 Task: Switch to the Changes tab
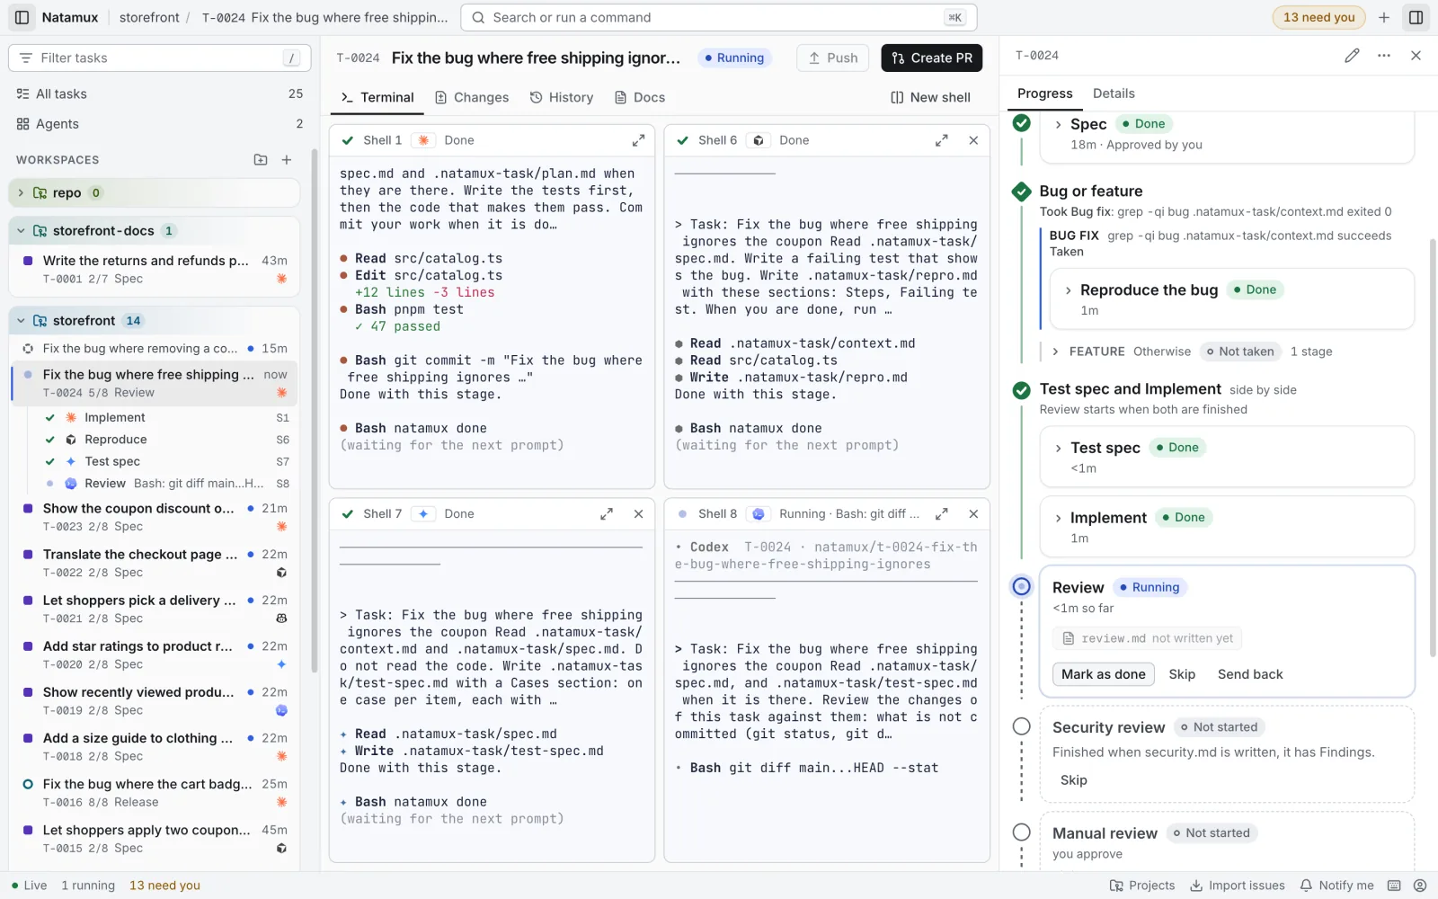tap(472, 97)
